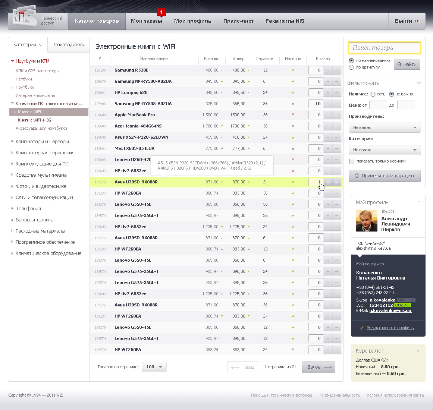Click quantity field for Samsung NP-RV508-A02UA showing 10
433x410 pixels.
point(316,104)
